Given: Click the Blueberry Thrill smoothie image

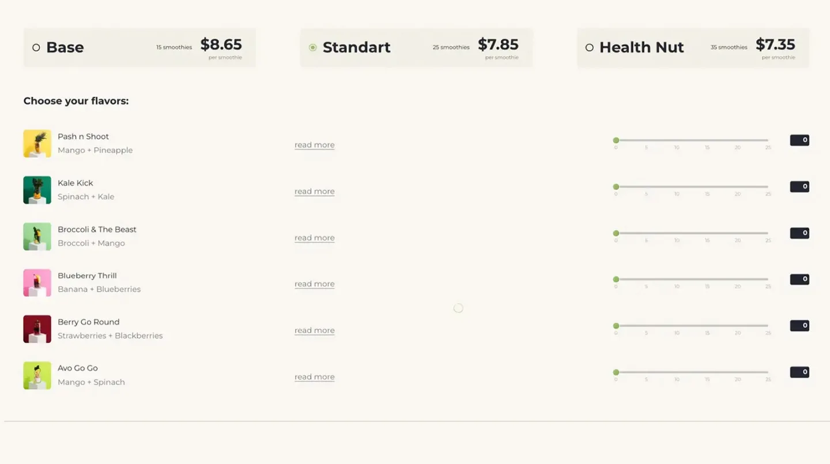Looking at the screenshot, I should [37, 283].
